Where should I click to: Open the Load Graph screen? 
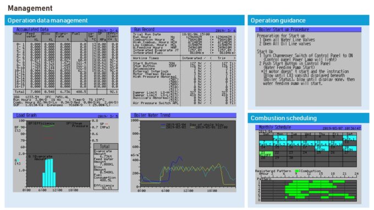[65, 152]
